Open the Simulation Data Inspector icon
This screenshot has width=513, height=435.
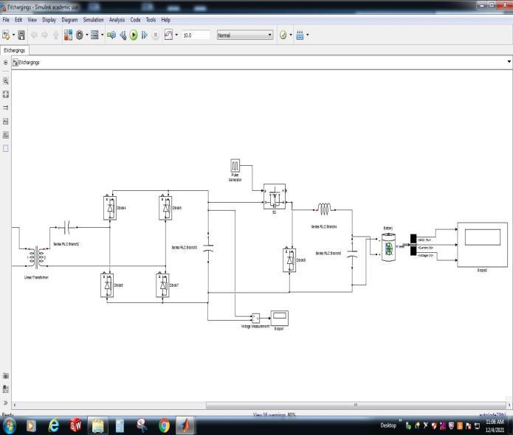tap(168, 35)
